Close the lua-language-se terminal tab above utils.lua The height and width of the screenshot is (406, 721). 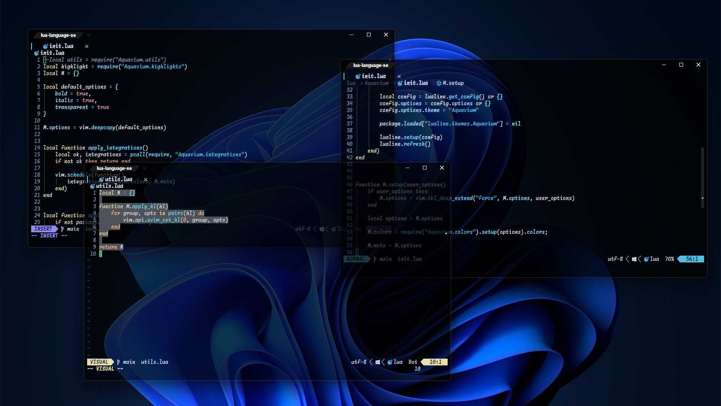[145, 168]
